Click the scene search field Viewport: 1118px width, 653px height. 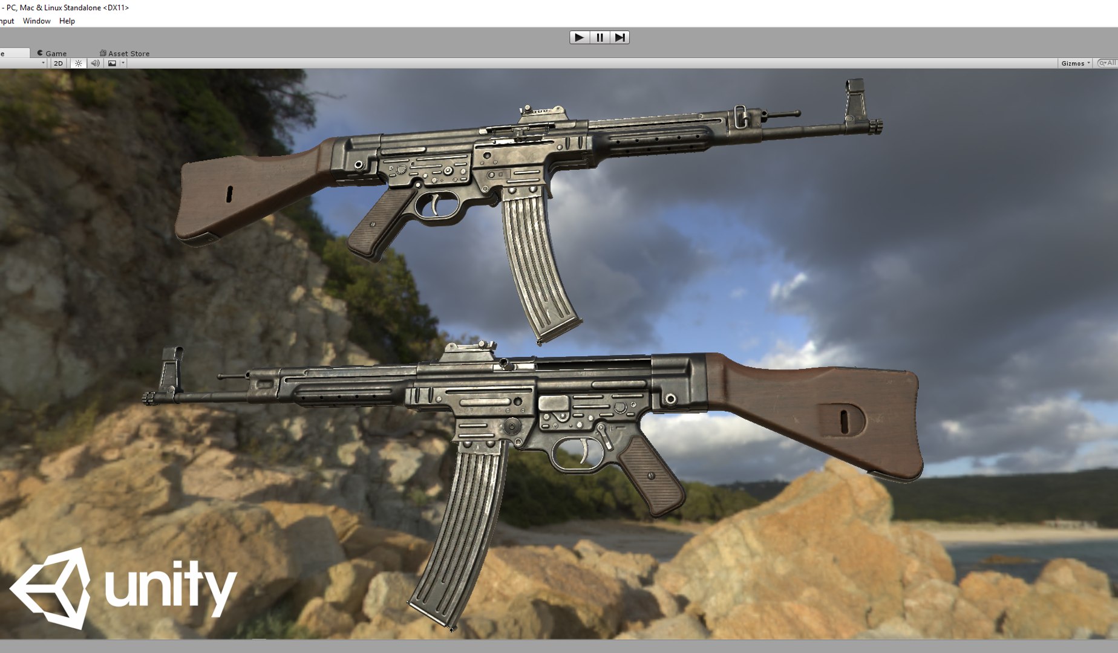tap(1108, 63)
